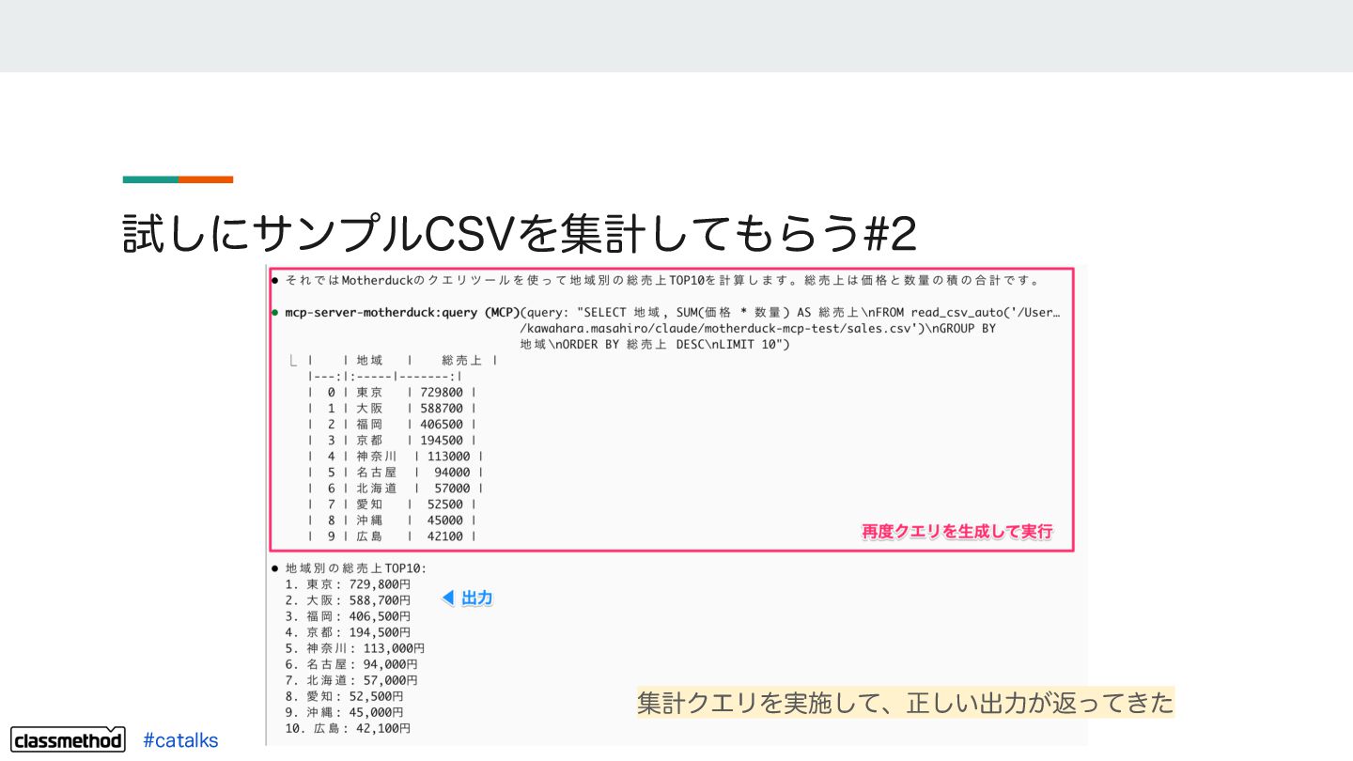The width and height of the screenshot is (1353, 761).
Task: Click the list item 5. 神奈川: 113,000円
Action: [x=354, y=647]
